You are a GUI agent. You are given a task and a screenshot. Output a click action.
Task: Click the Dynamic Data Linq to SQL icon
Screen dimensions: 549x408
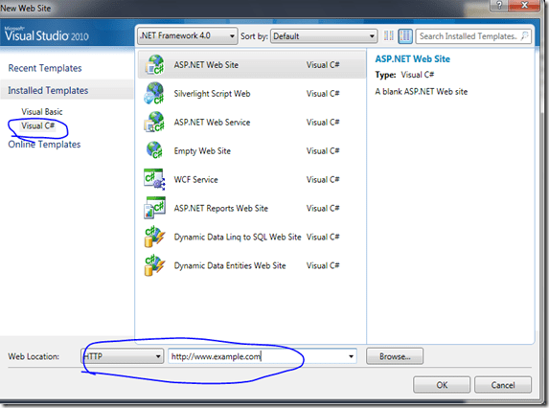click(154, 237)
